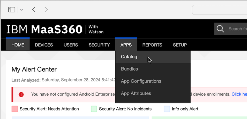
Task: Go back with the browser back arrow
Action: pyautogui.click(x=34, y=10)
